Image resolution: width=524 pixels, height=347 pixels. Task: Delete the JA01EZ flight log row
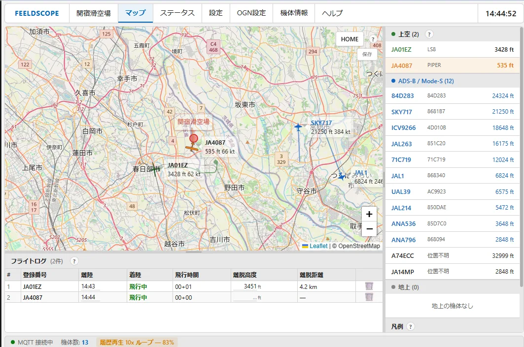point(369,286)
